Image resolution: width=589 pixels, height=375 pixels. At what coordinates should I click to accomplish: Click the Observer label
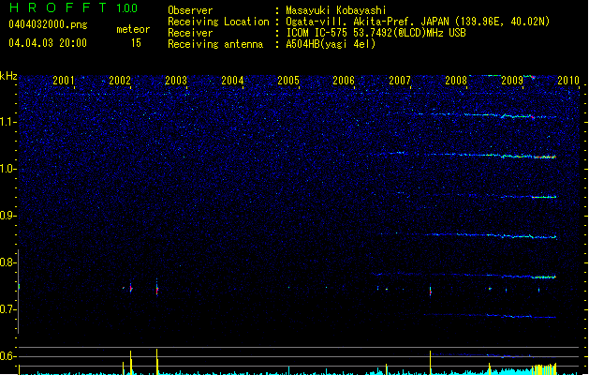click(x=190, y=10)
